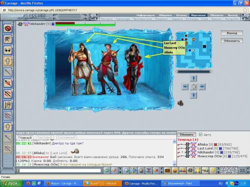The height and width of the screenshot is (187, 250).
Task: Click the red prohibition skill icon in left sidebar
Action: (7, 28)
